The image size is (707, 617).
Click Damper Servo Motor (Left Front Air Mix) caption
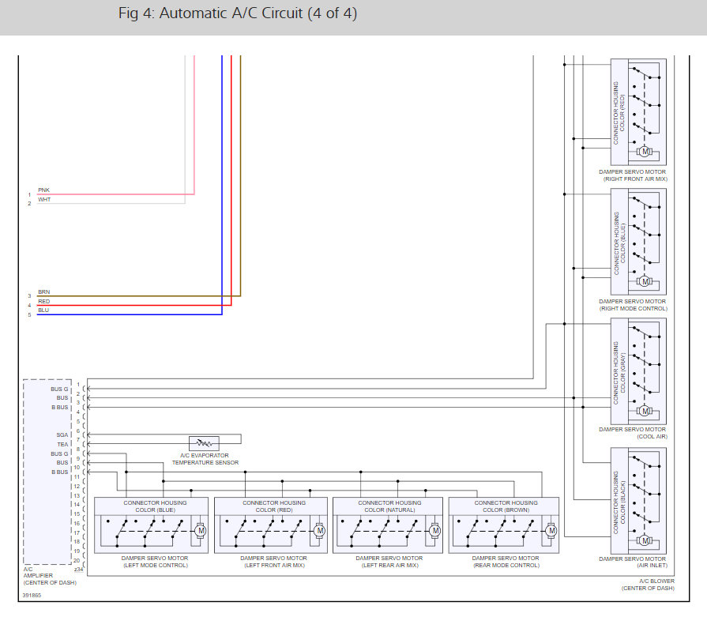pyautogui.click(x=274, y=562)
